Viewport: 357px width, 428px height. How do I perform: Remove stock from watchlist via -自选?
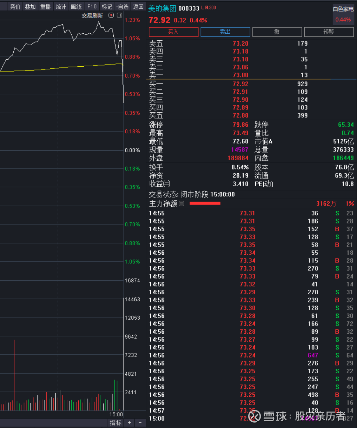122,6
